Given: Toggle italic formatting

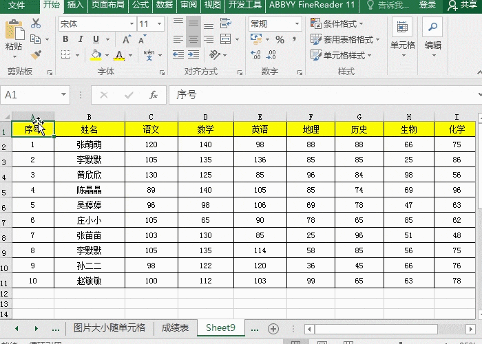Looking at the screenshot, I should [80, 39].
